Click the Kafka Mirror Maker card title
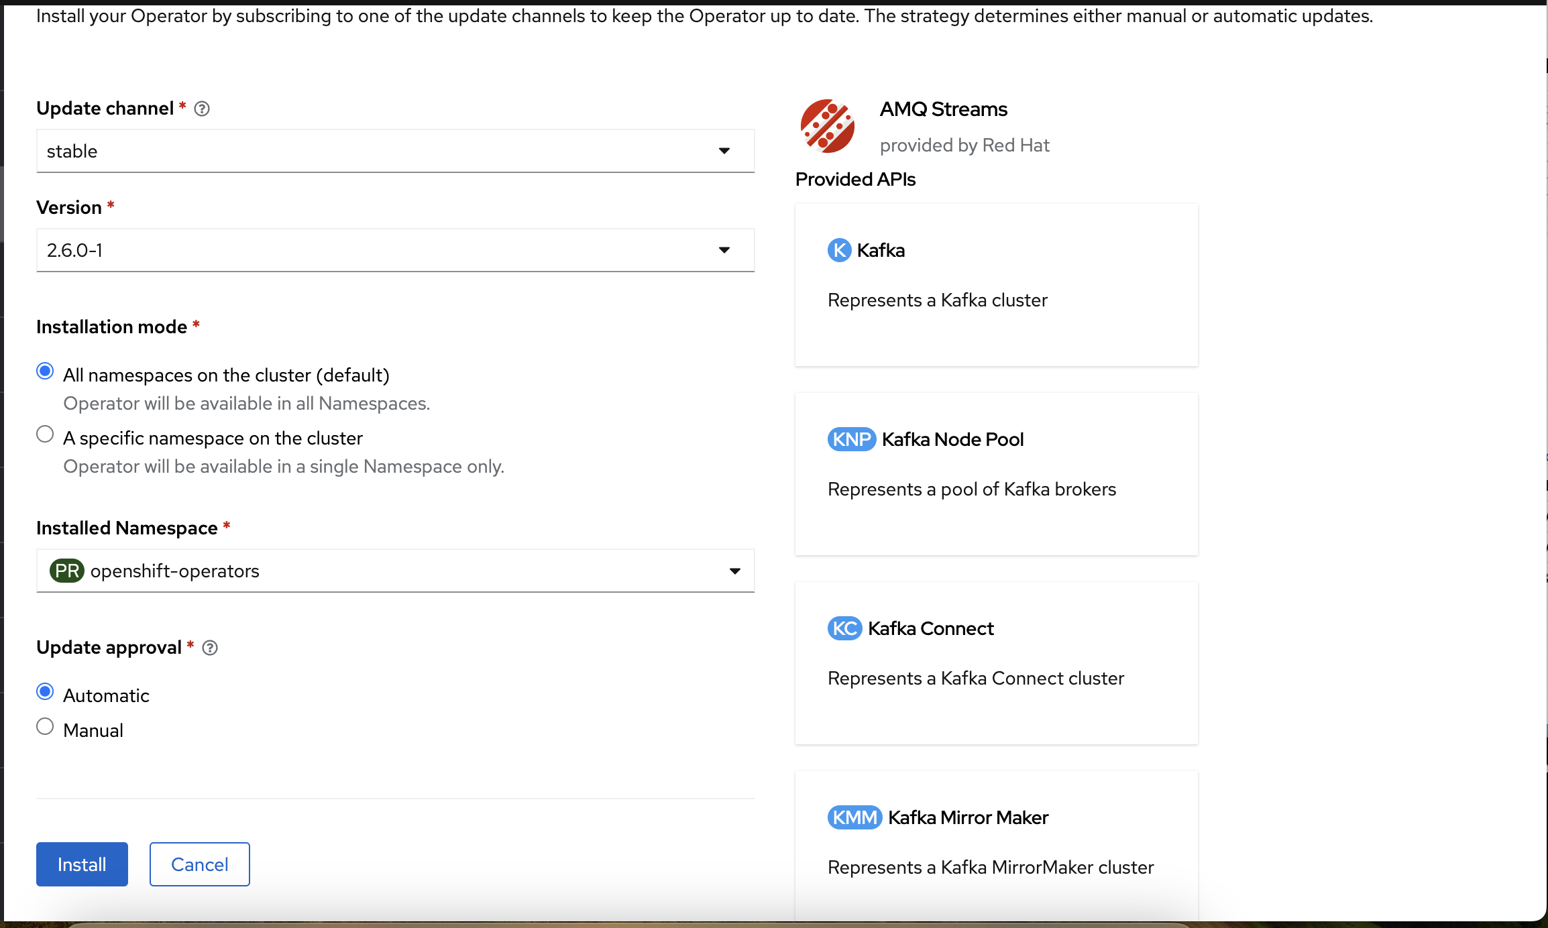Viewport: 1548px width, 928px height. tap(968, 817)
